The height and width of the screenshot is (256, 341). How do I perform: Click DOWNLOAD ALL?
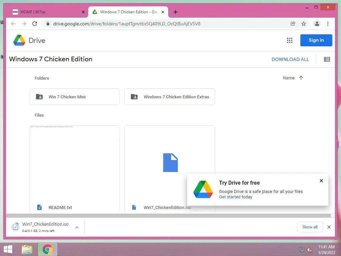[290, 59]
